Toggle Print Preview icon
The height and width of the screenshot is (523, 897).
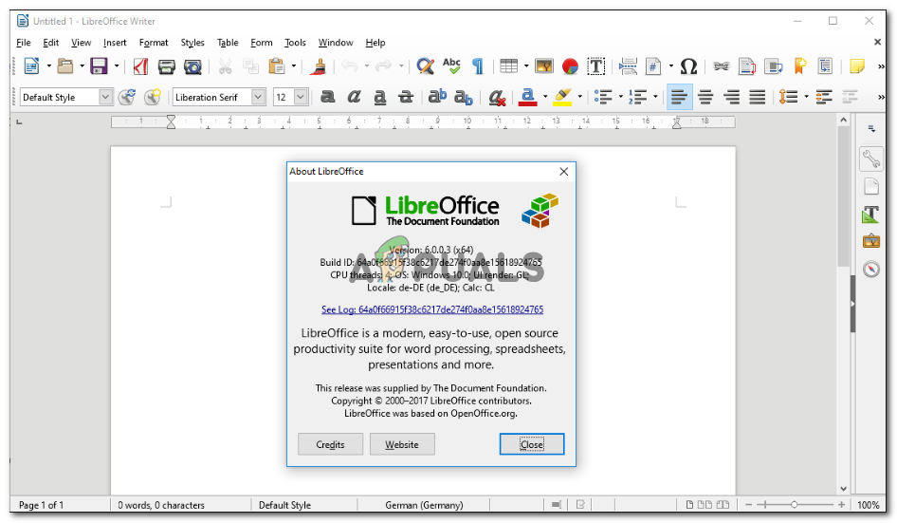pos(192,67)
